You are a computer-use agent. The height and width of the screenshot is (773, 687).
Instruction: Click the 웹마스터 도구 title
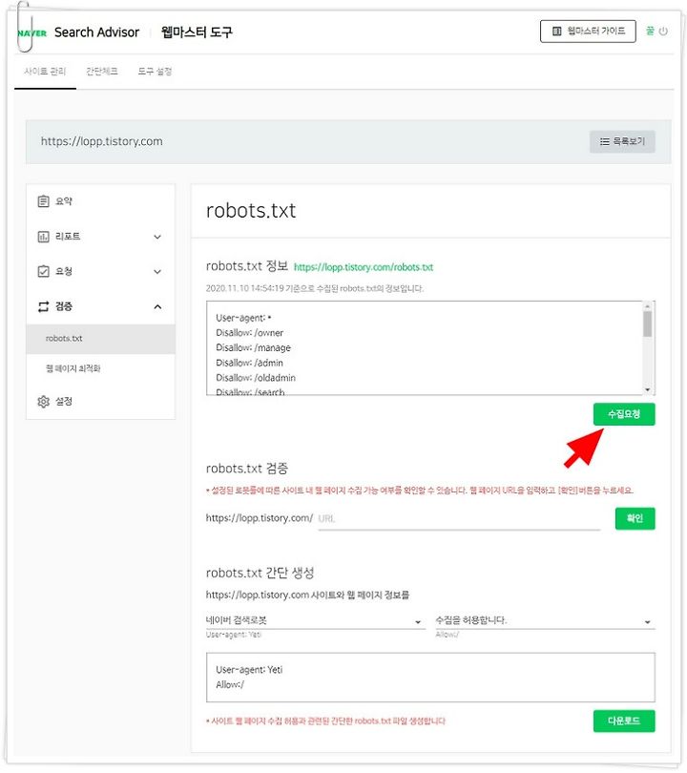click(x=197, y=32)
